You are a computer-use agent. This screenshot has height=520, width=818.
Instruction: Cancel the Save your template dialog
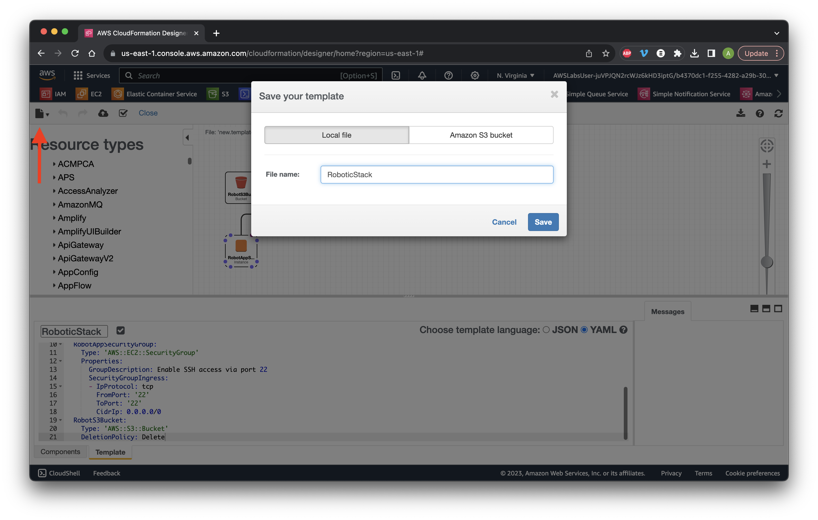point(504,222)
